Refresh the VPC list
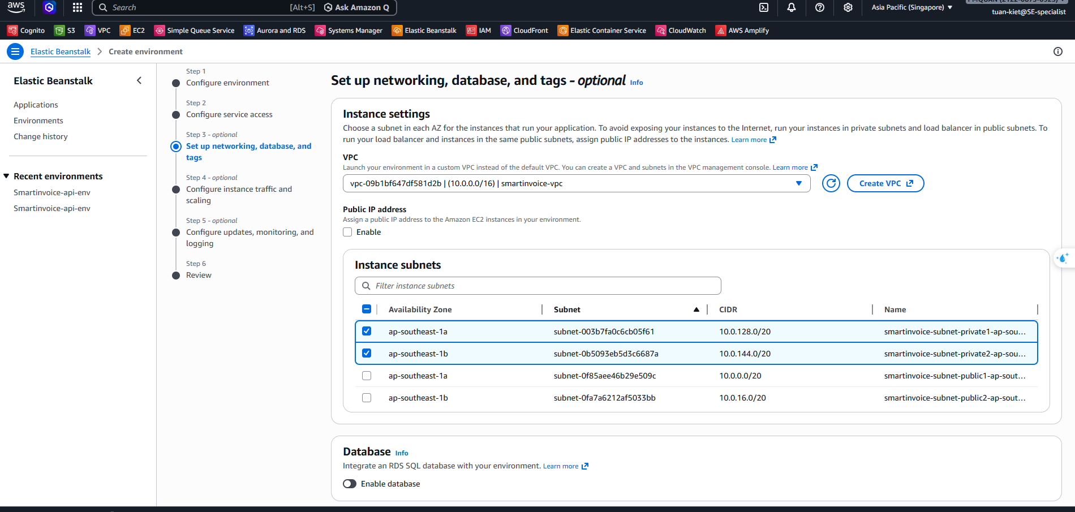 point(831,183)
